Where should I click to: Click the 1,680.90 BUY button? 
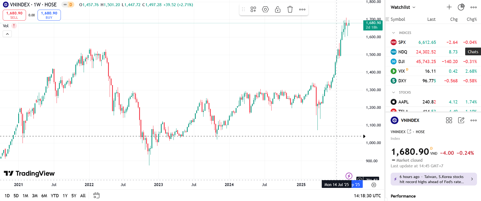[x=49, y=15]
